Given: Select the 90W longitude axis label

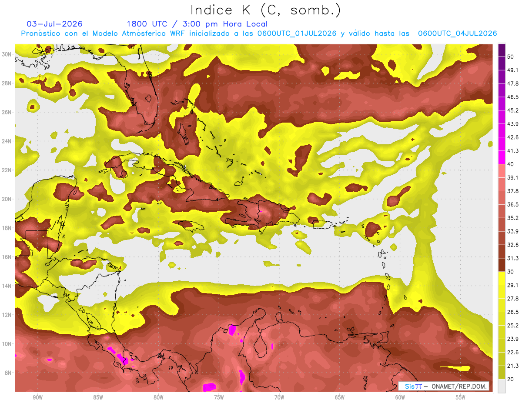Looking at the screenshot, I should tap(38, 397).
